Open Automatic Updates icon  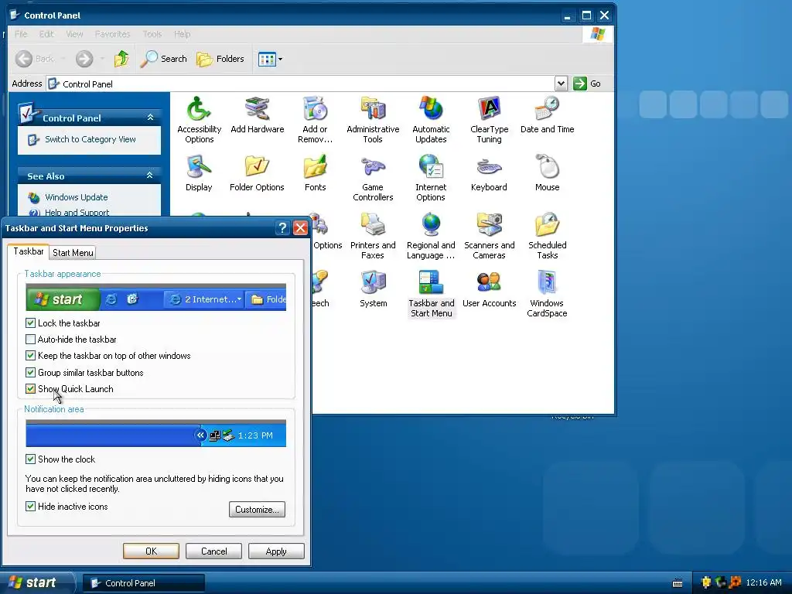(x=431, y=120)
